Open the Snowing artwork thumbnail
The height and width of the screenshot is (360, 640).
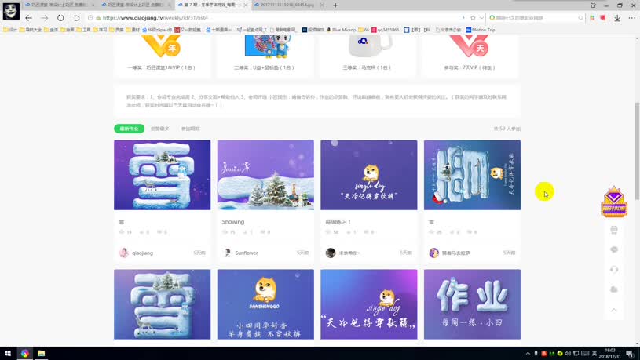pyautogui.click(x=265, y=175)
